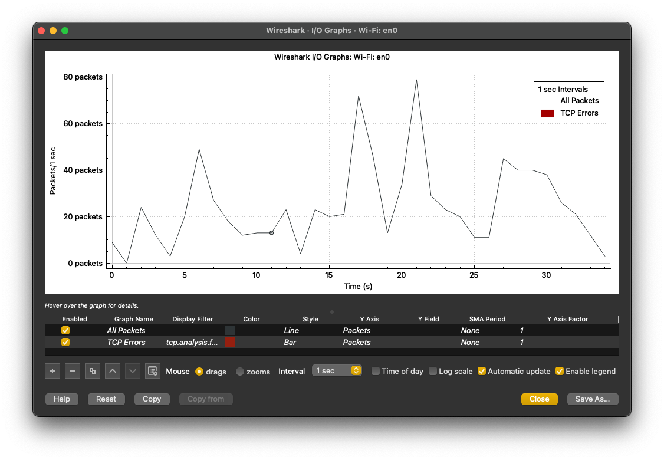664x460 pixels.
Task: Click the Copy from button
Action: (x=206, y=399)
